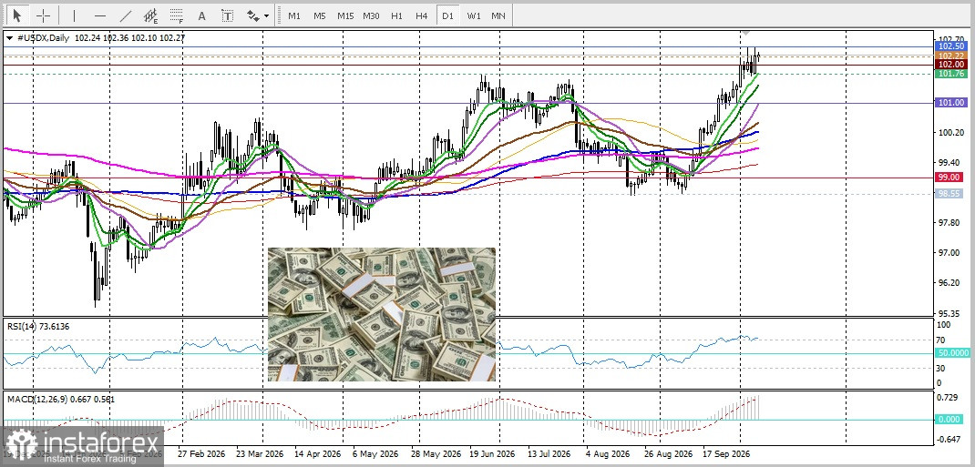The image size is (975, 467).
Task: Click the OHLC values 102.24 102.36 102.10 102.27
Action: pyautogui.click(x=129, y=38)
